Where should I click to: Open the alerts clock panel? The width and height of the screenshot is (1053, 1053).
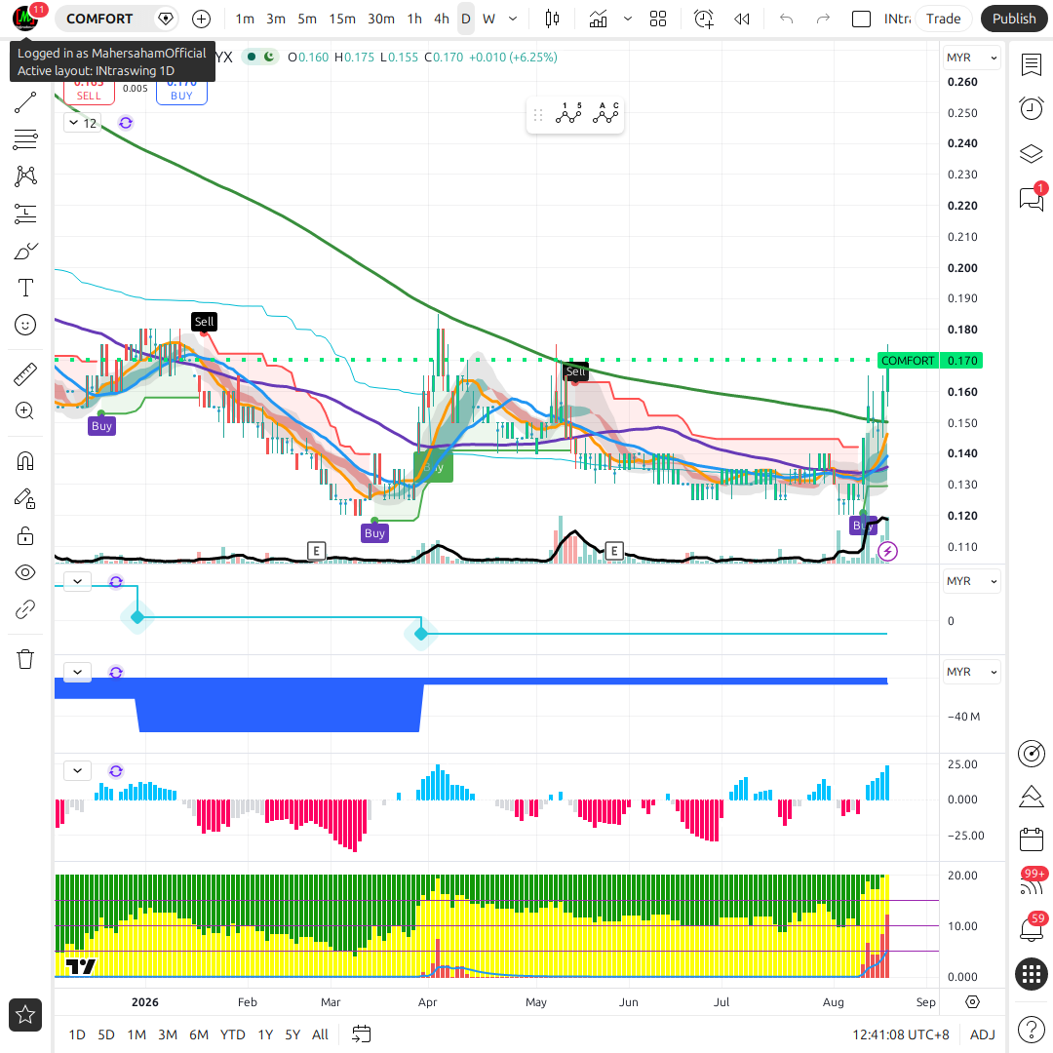pos(1031,109)
